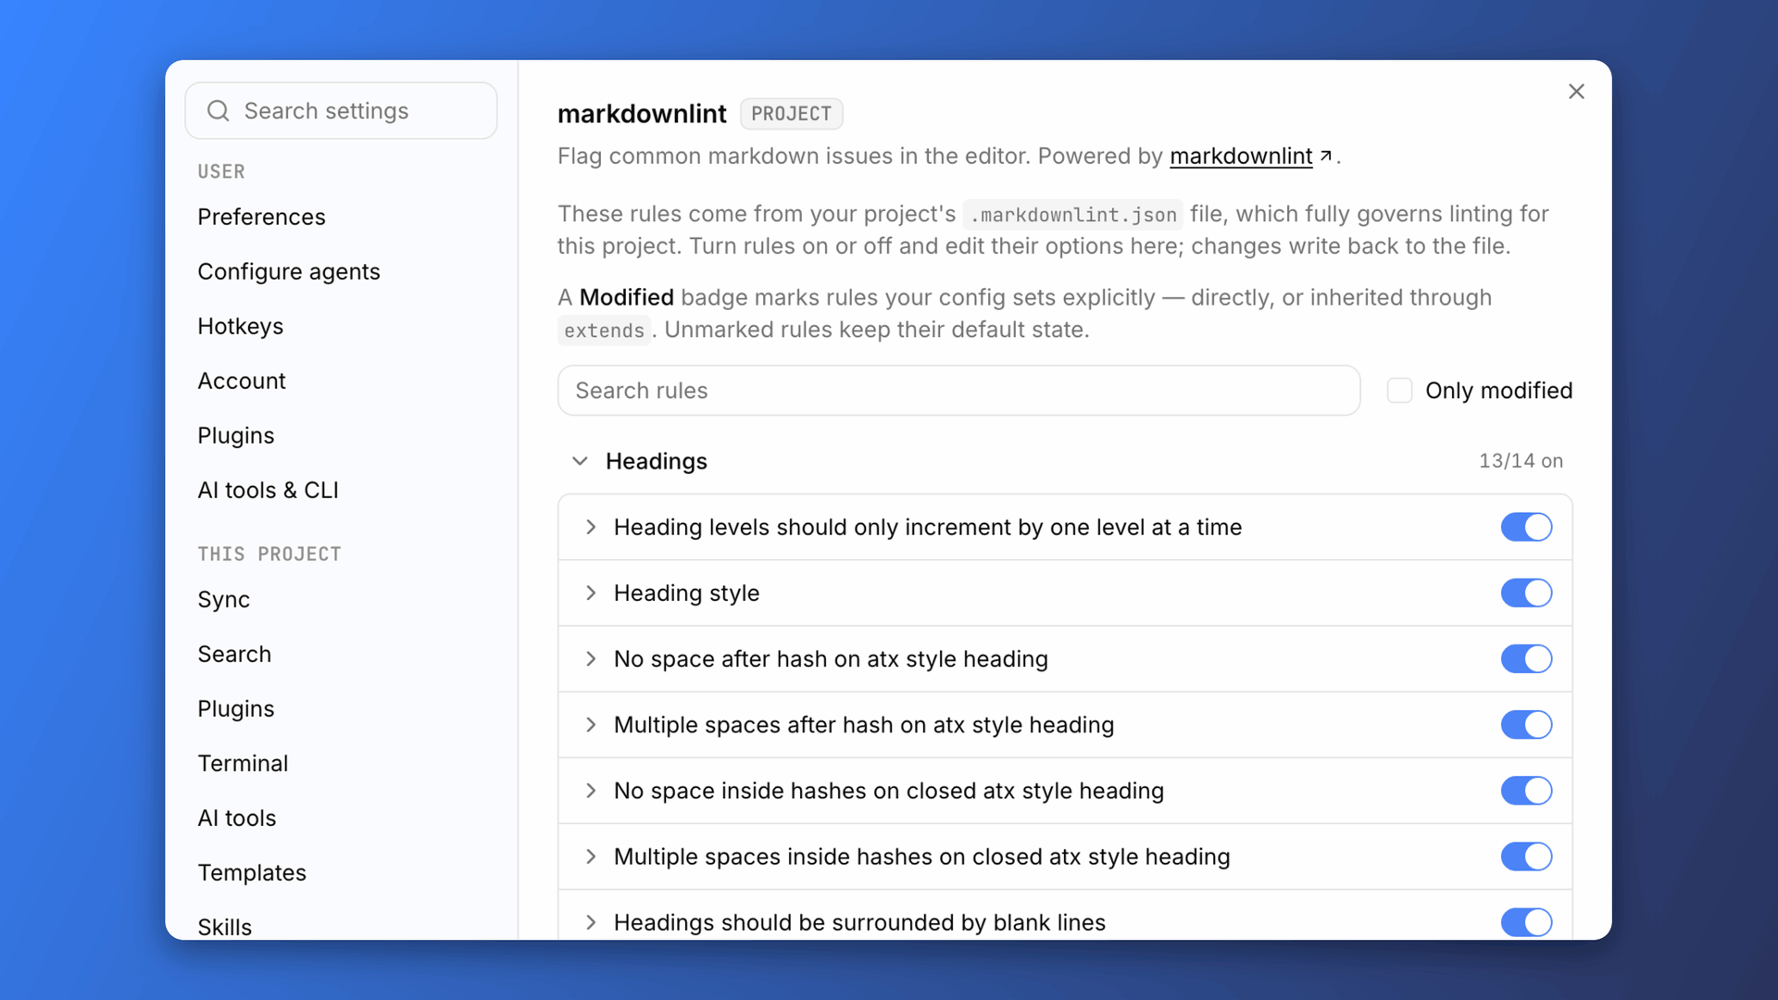
Task: Open AI tools & CLI settings
Action: point(268,490)
